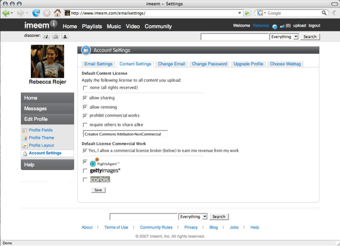Reload the page with the Refresh icon
Image resolution: width=340 pixels, height=246 pixels.
tap(36, 13)
